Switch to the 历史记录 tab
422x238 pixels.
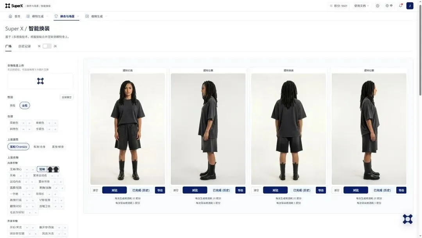pos(25,46)
